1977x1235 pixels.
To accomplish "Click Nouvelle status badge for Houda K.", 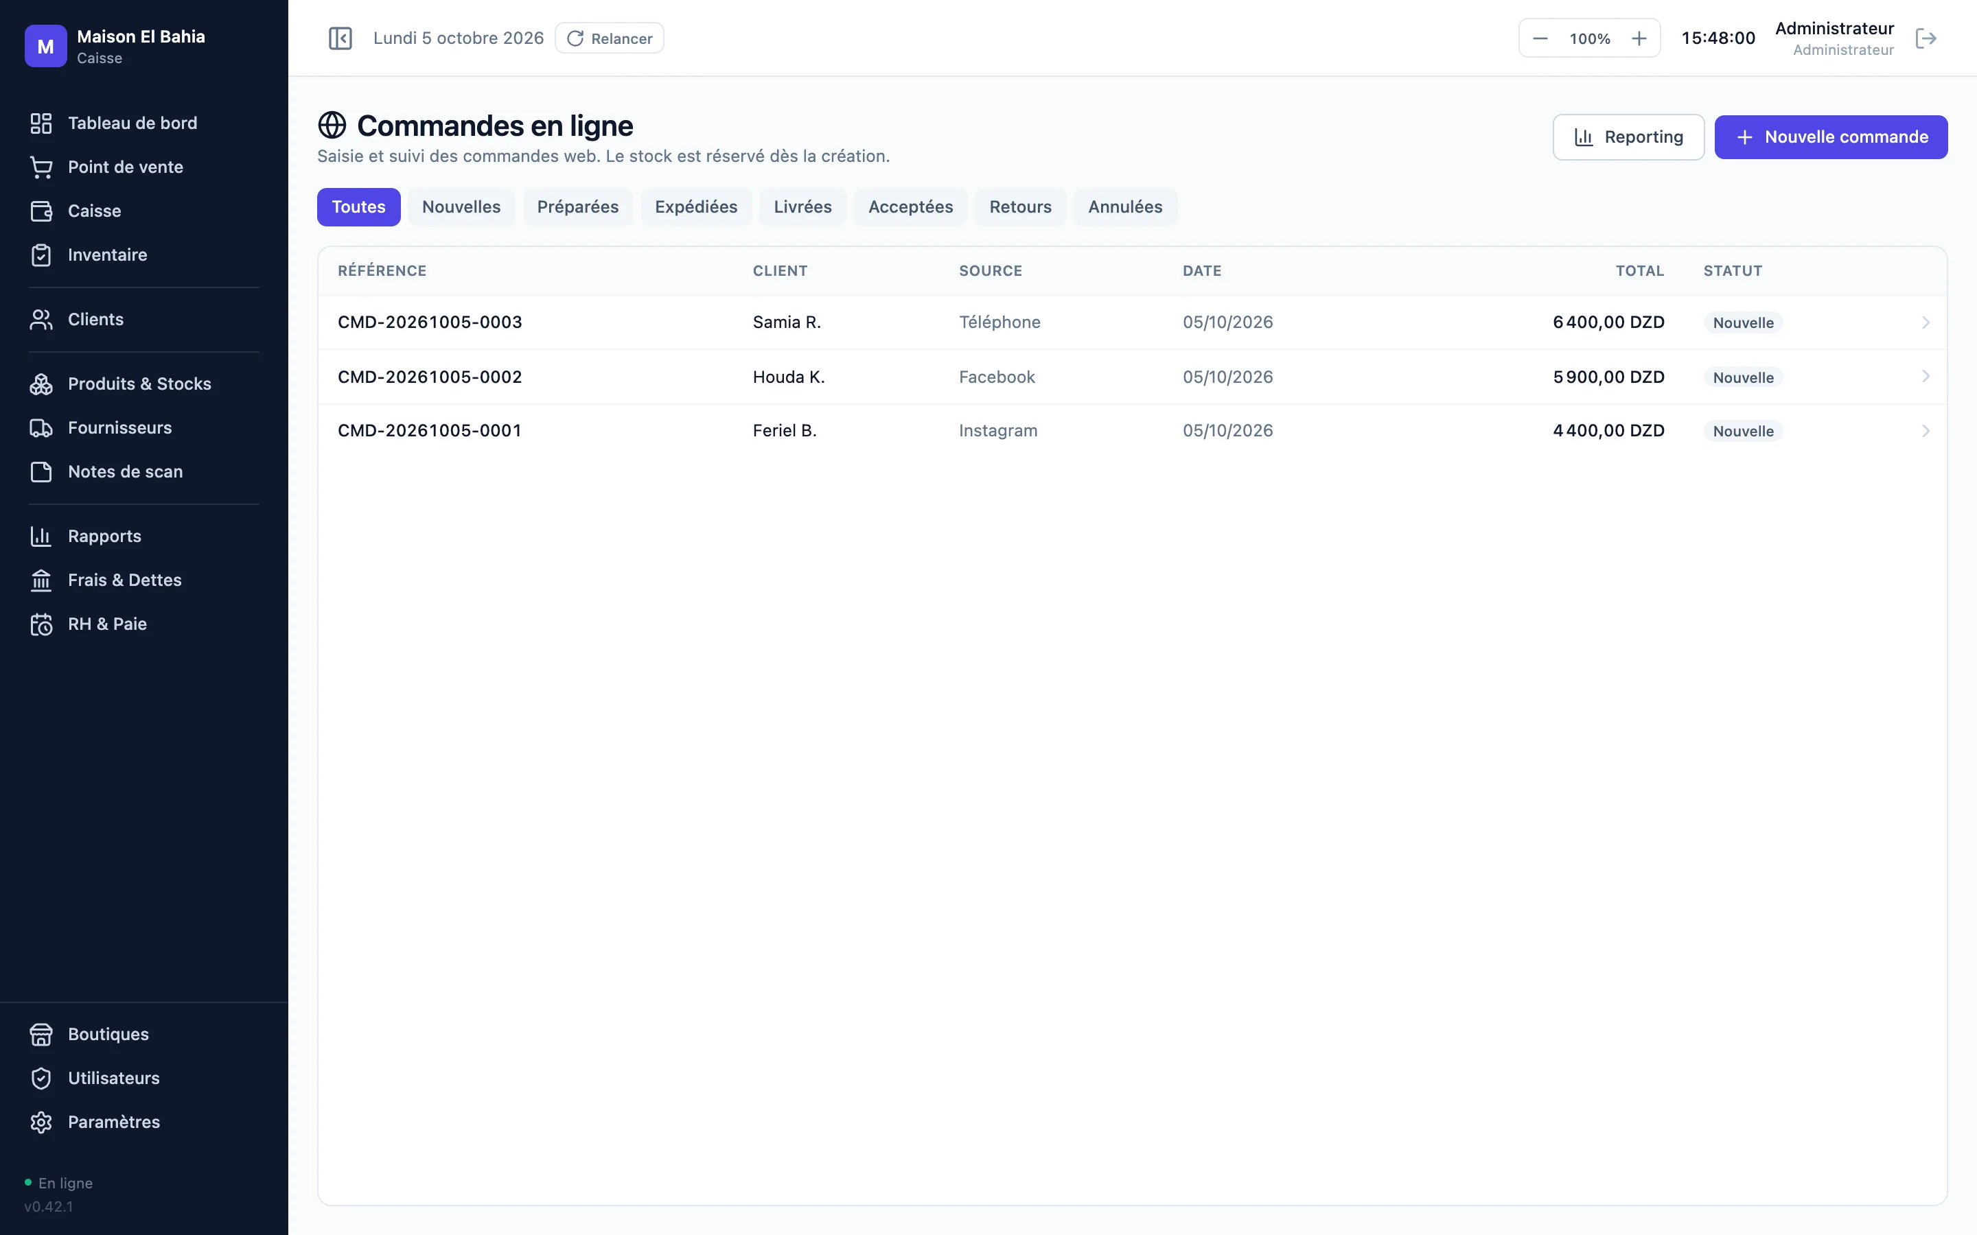I will pos(1744,377).
